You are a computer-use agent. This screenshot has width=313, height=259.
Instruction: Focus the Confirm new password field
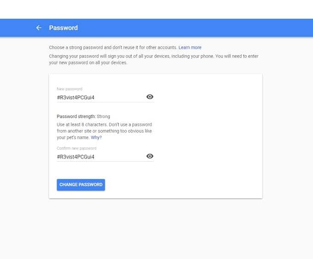point(101,157)
